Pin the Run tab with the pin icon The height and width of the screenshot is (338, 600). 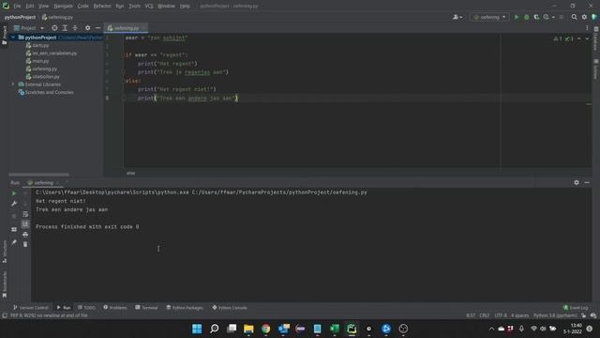click(14, 242)
